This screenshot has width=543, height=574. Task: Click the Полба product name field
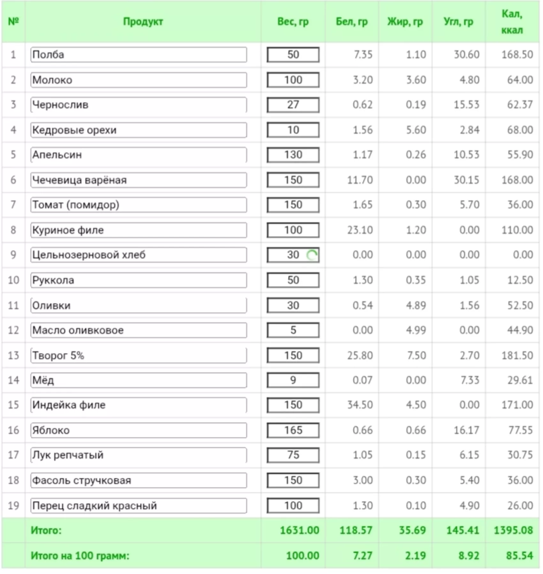[x=139, y=55]
